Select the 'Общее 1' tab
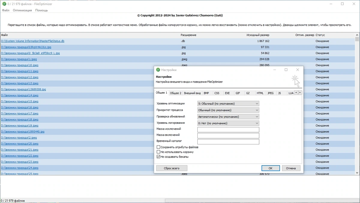 (x=161, y=93)
